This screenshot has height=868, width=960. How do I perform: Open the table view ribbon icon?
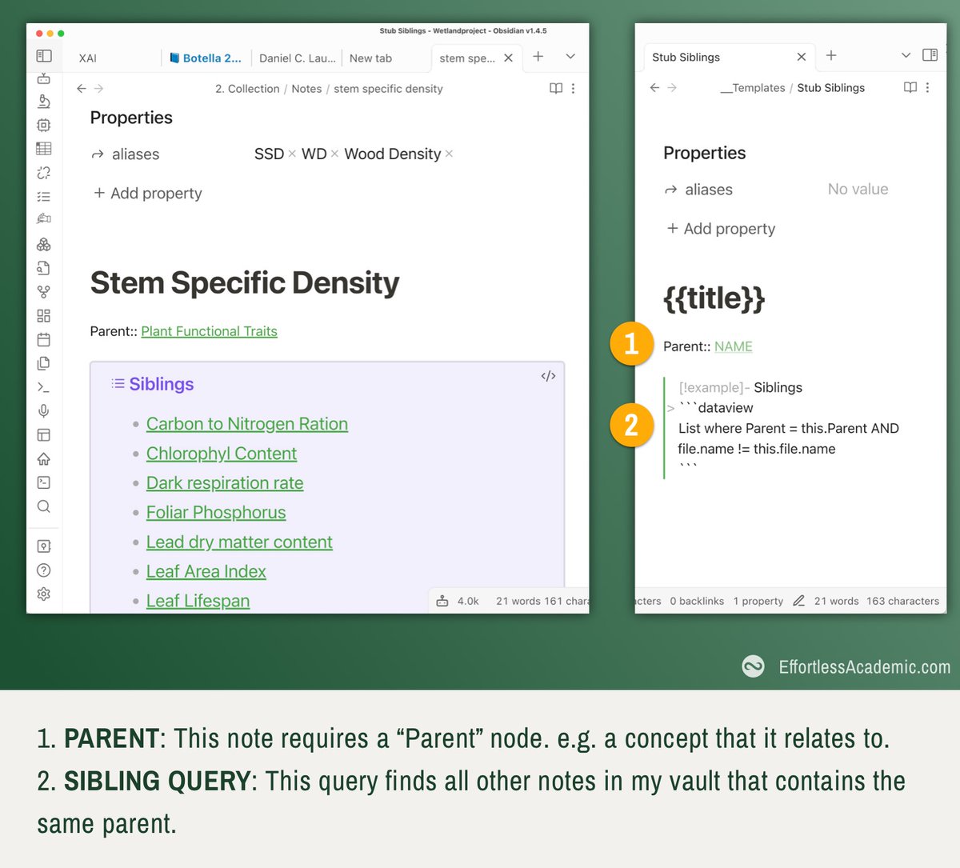[44, 149]
